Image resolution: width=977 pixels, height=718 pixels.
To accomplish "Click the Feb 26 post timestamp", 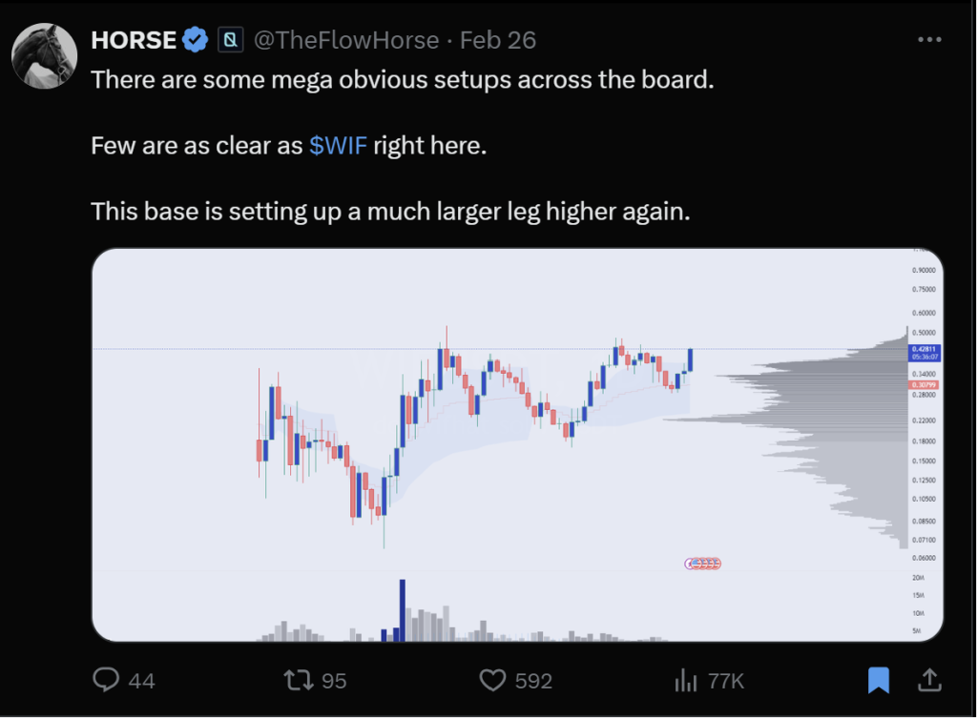I will 498,40.
